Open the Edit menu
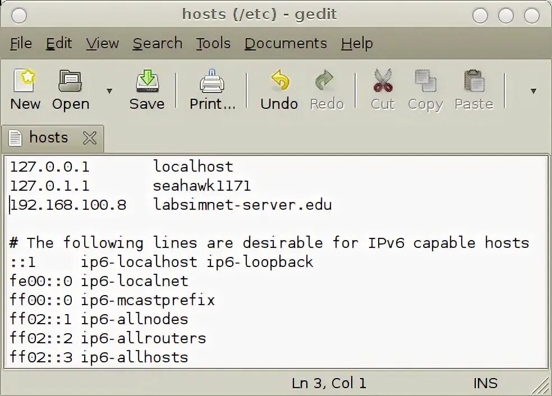This screenshot has height=396, width=552. tap(59, 43)
